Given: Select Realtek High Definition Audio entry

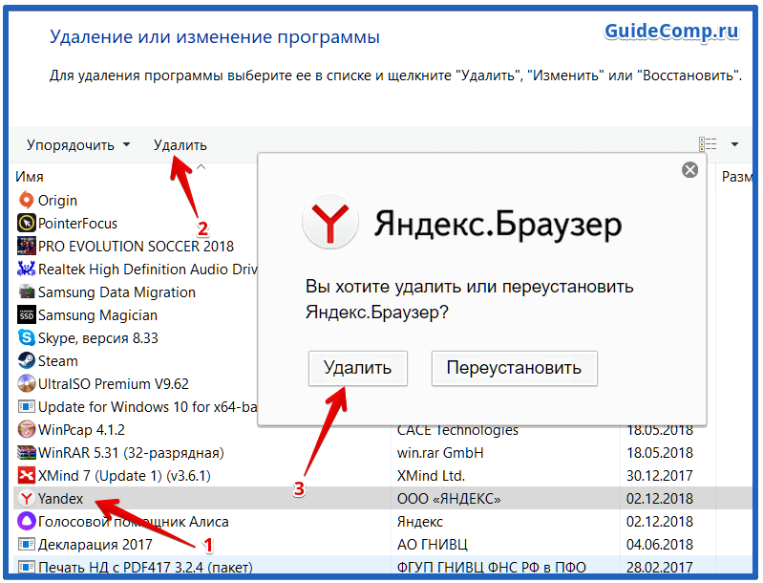Looking at the screenshot, I should tap(147, 269).
